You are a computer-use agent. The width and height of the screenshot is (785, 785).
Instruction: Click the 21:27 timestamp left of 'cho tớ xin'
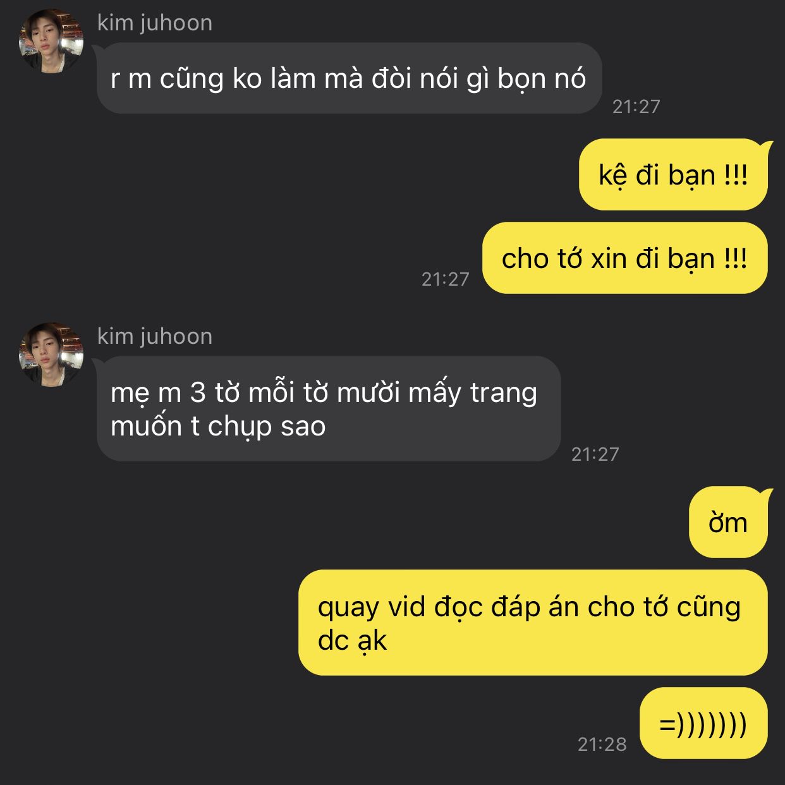(x=446, y=279)
